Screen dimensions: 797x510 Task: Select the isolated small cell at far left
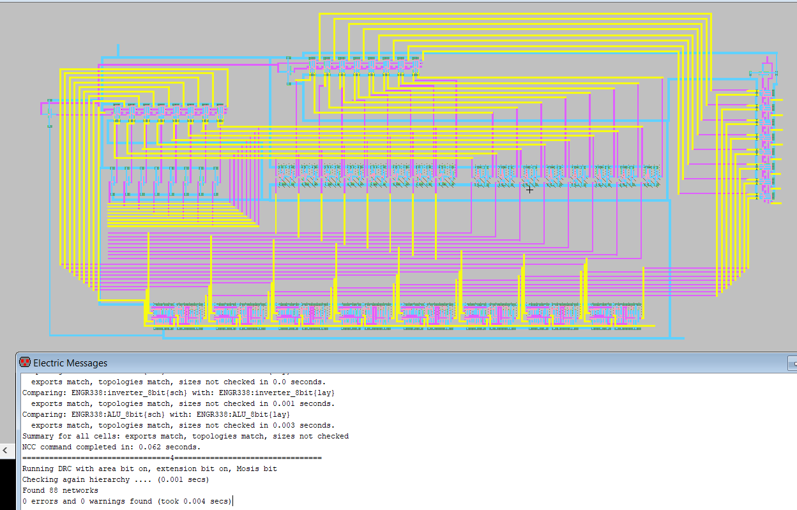coord(49,110)
